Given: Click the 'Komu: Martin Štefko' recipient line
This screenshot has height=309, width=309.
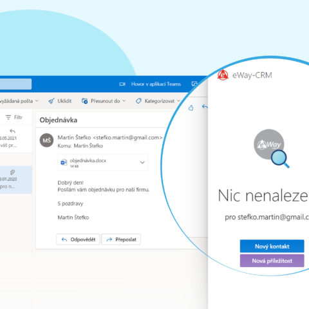Looking at the screenshot, I should click(80, 145).
